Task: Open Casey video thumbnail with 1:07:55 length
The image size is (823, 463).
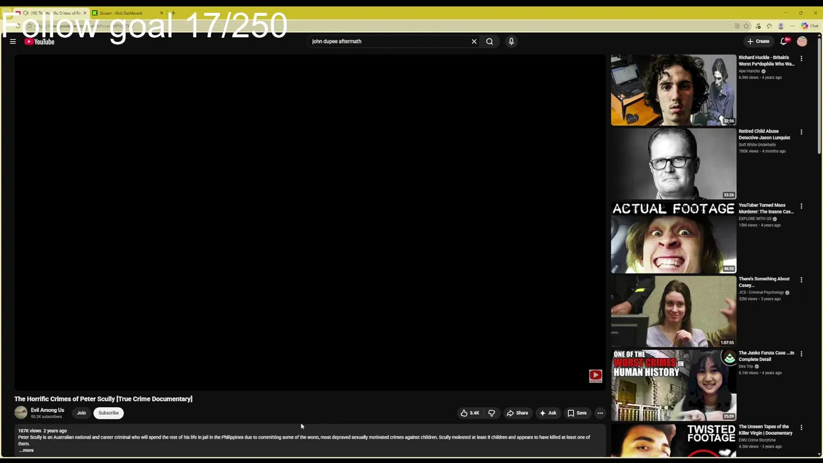Action: pyautogui.click(x=673, y=311)
